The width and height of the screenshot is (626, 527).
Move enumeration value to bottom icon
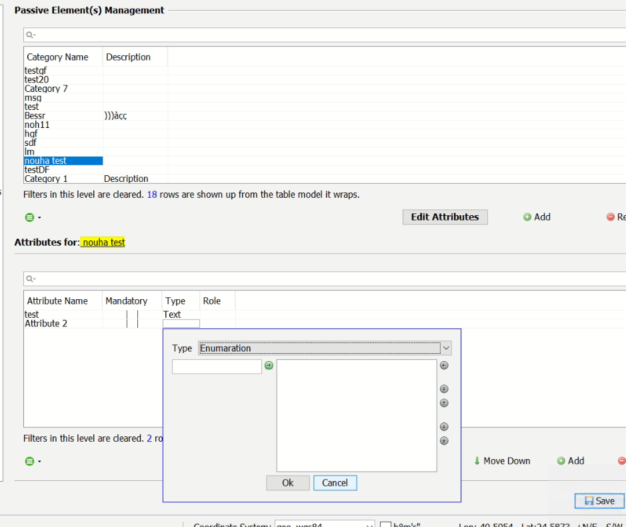(x=445, y=440)
